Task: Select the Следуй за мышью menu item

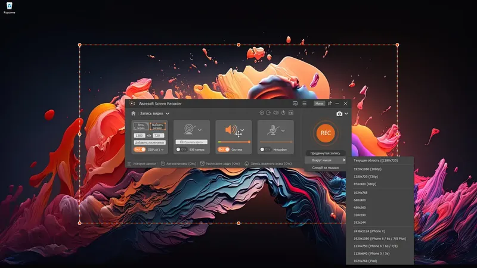Action: click(325, 168)
